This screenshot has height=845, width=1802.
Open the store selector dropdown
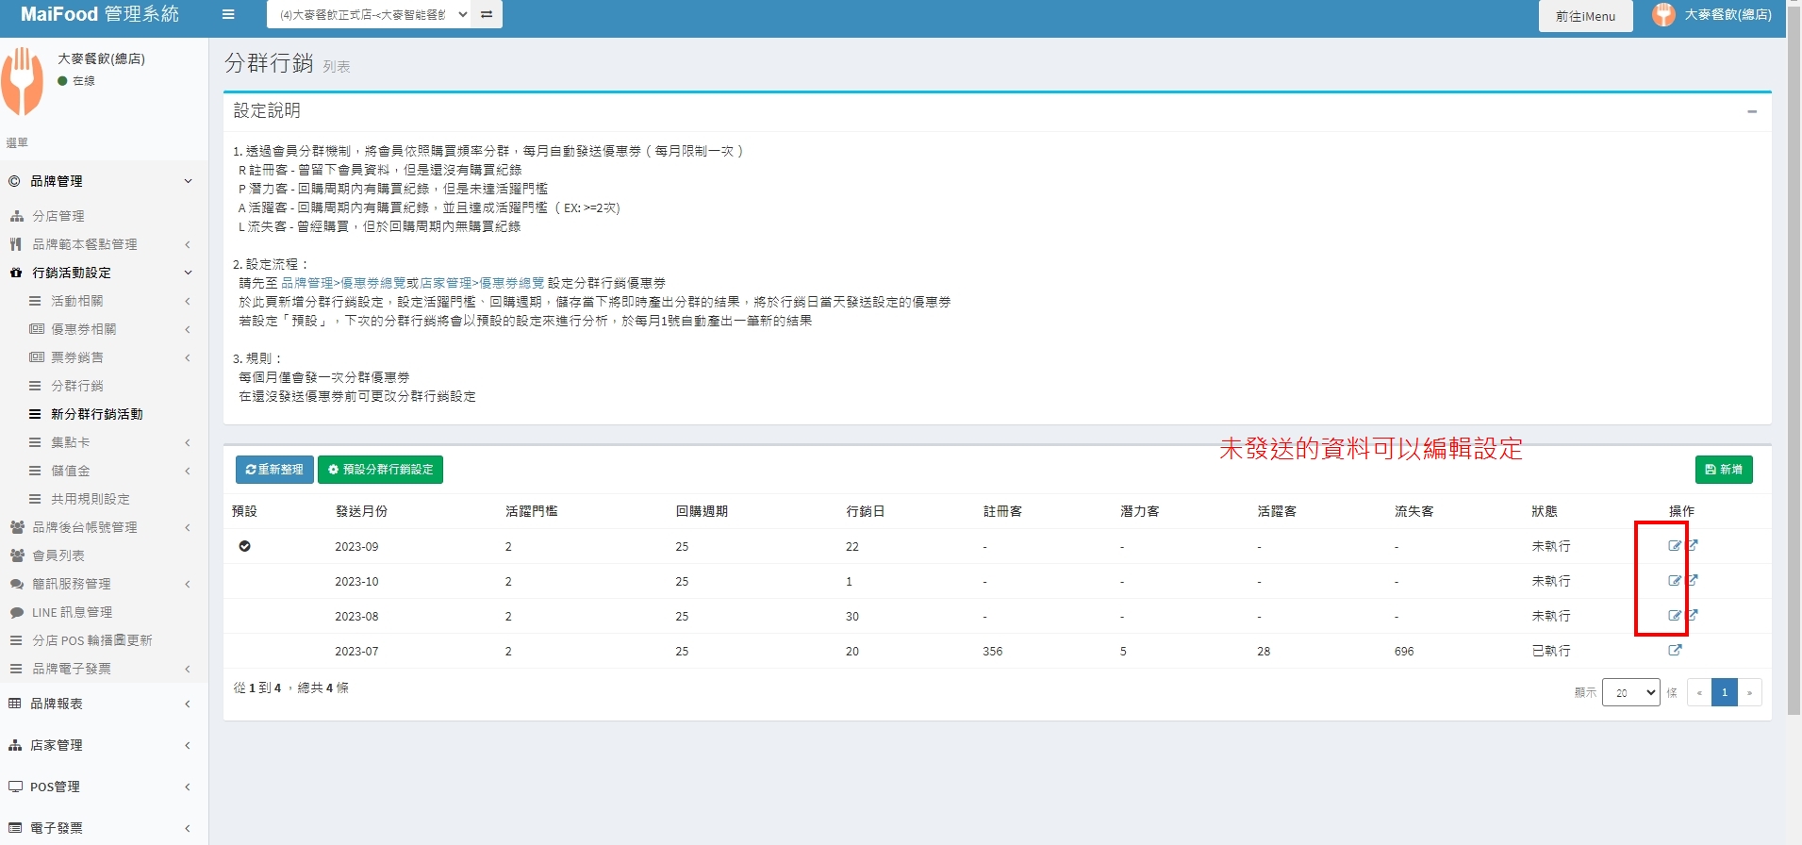369,15
